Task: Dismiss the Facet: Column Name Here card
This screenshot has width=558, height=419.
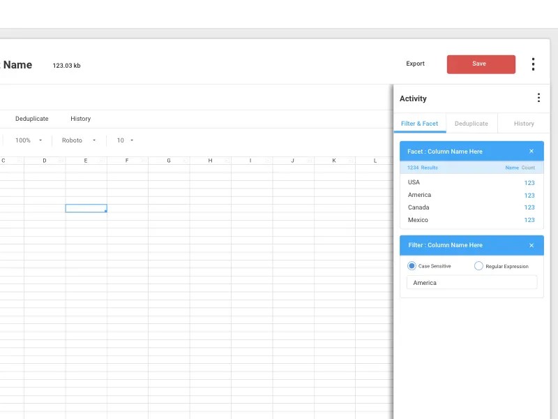Action: click(x=531, y=151)
